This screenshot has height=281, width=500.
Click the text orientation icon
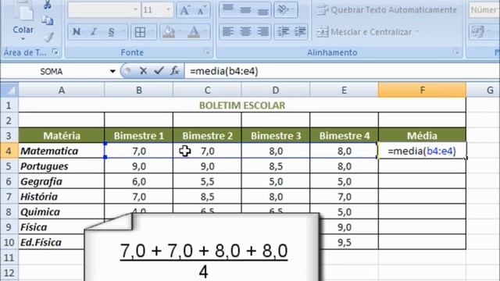tap(283, 9)
